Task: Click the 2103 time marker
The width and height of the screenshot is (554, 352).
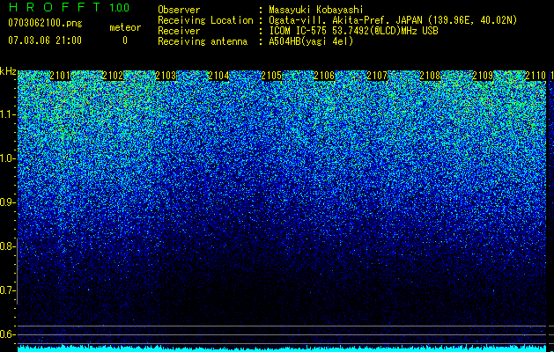Action: [x=166, y=76]
